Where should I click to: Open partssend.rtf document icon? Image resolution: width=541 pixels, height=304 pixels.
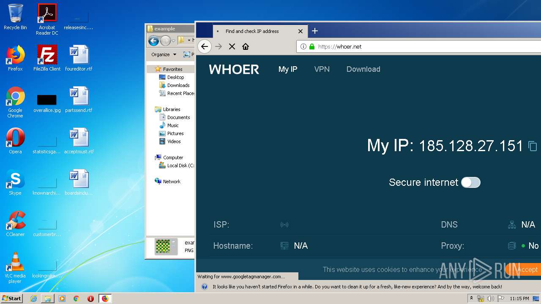(79, 100)
